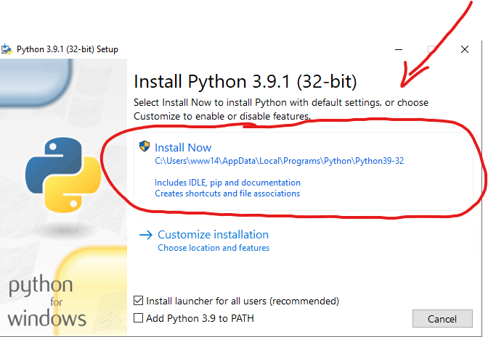Click the arrow icon beside Customize installation

tap(146, 235)
